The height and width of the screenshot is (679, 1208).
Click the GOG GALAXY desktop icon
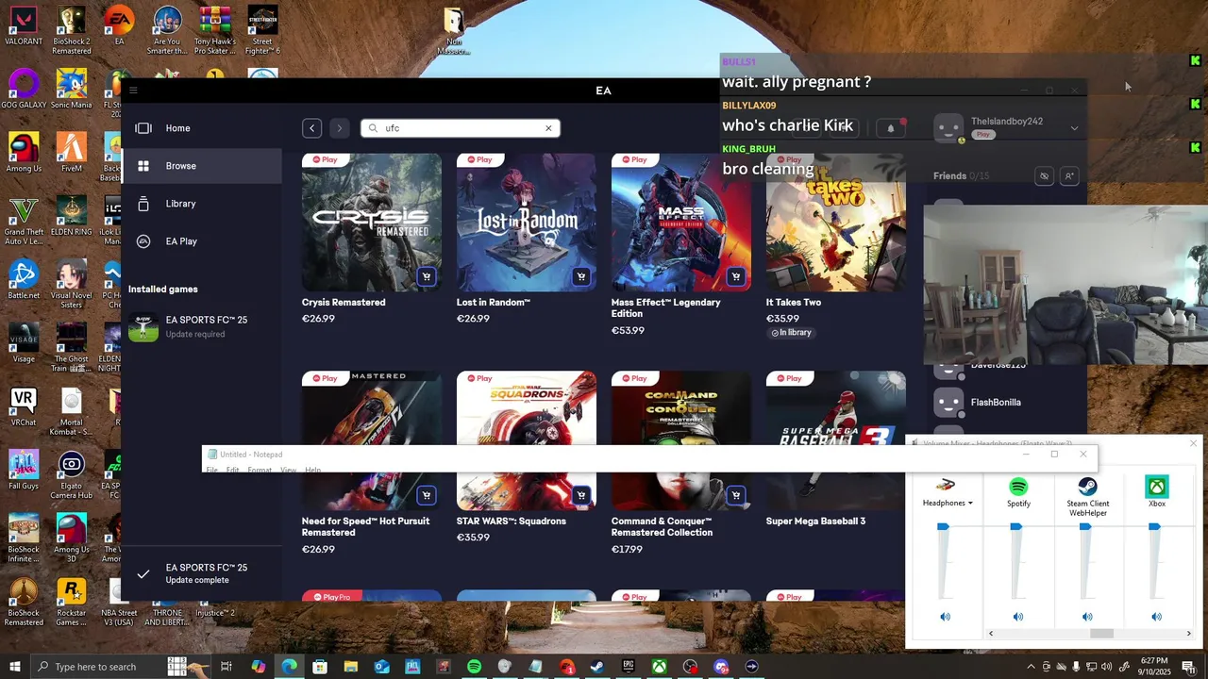[24, 91]
